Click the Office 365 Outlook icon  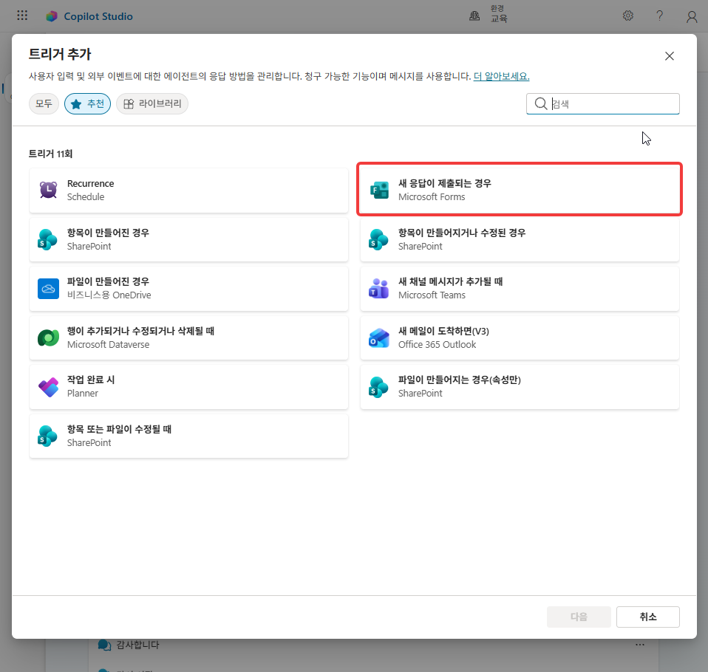pos(379,337)
